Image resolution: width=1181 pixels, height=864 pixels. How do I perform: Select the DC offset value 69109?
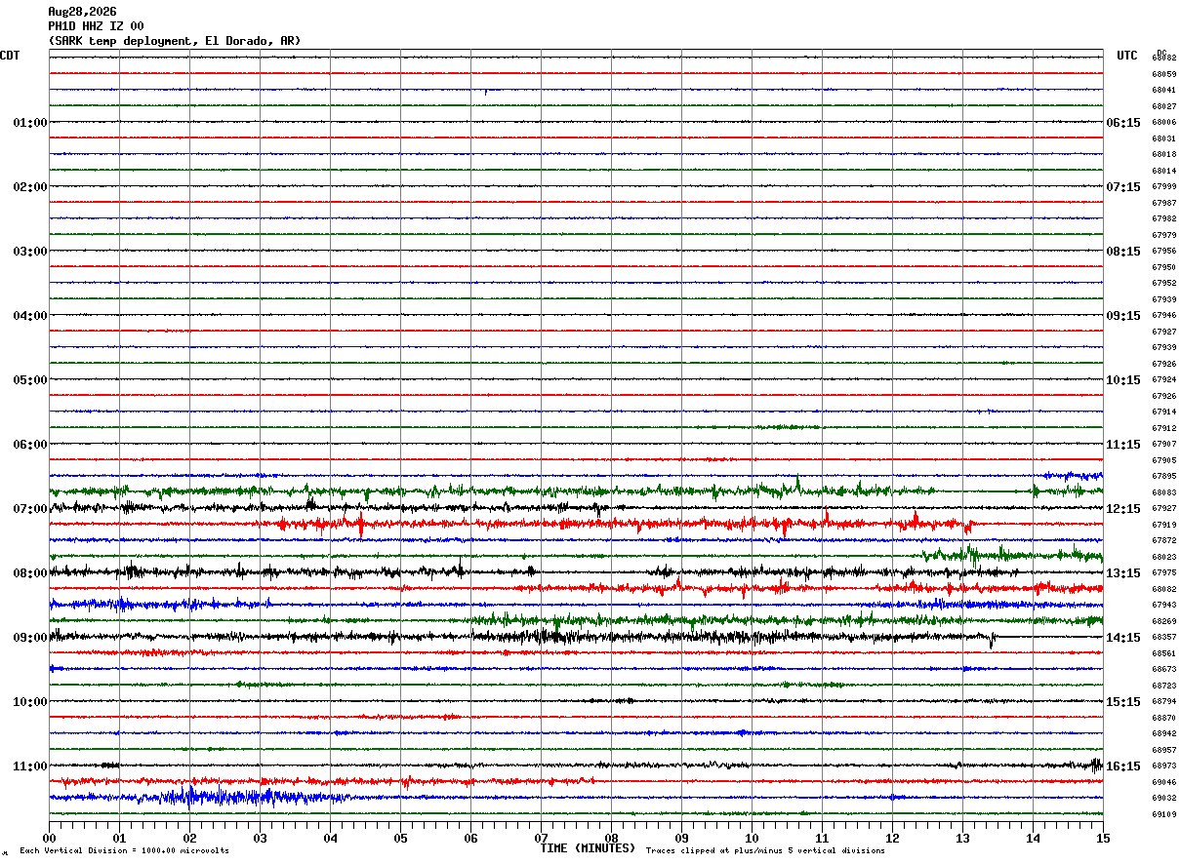coord(1164,814)
